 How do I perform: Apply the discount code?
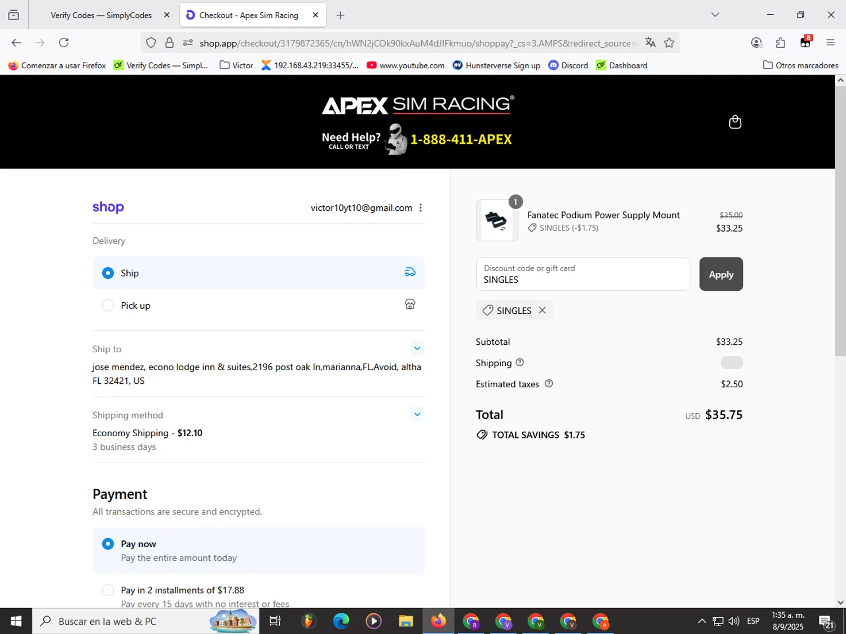click(x=721, y=274)
